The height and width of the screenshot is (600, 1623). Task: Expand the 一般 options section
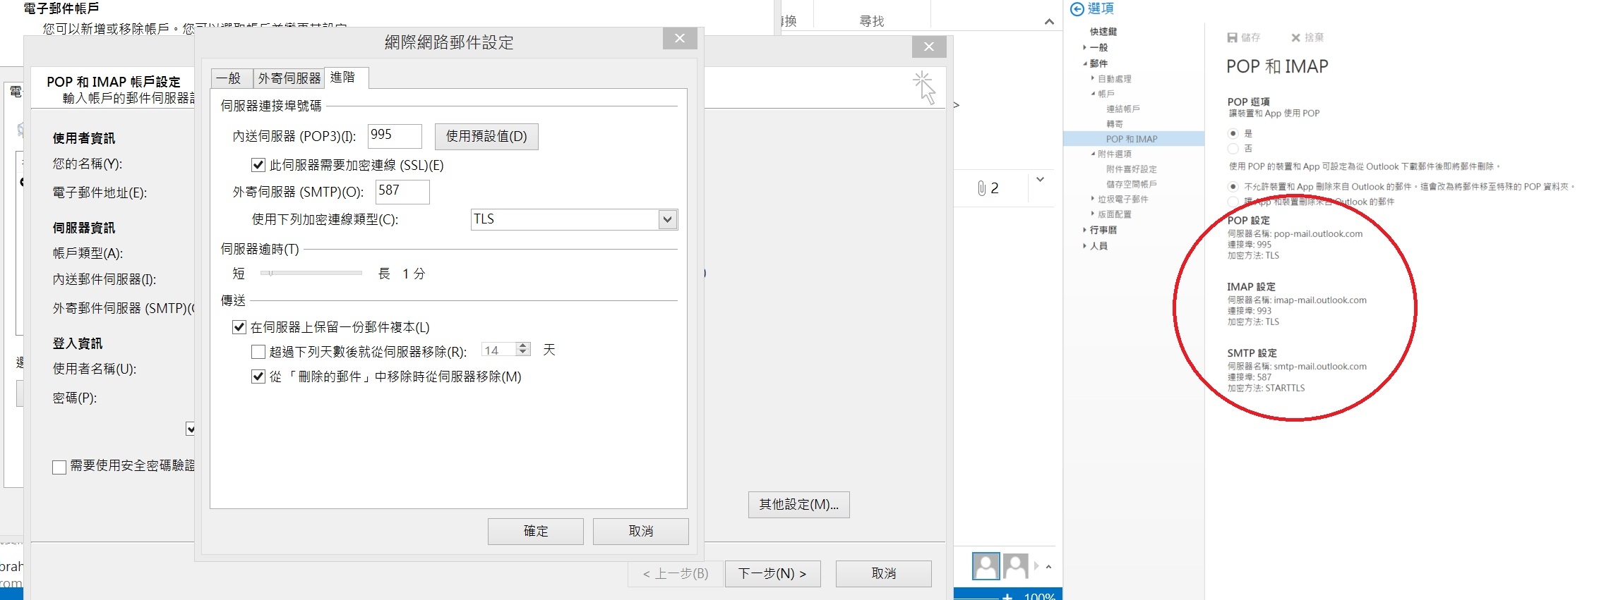tap(1084, 47)
